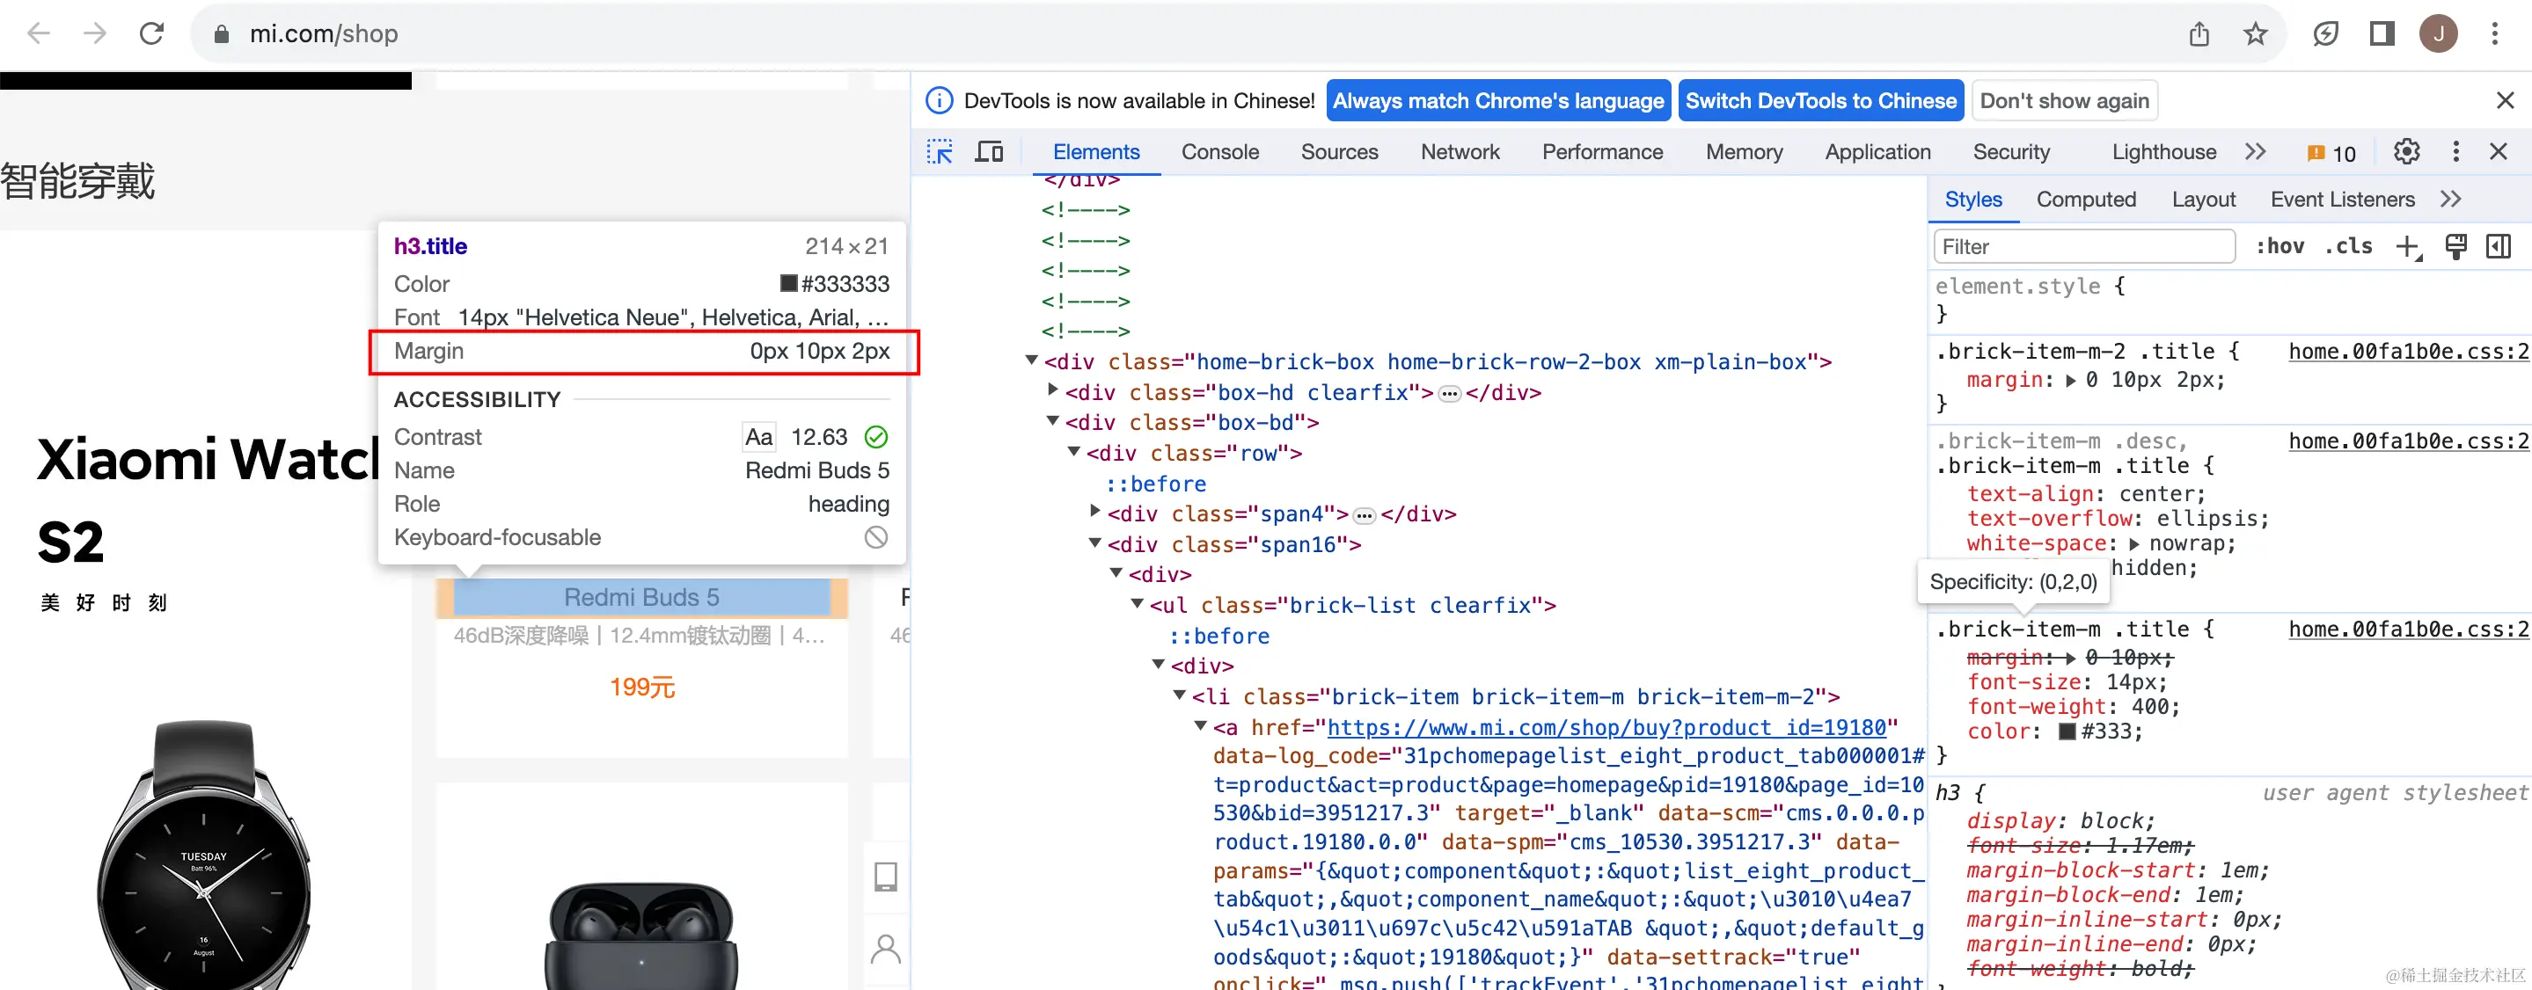The width and height of the screenshot is (2532, 990).
Task: Open Chrome's three-dot menu
Action: point(2495,34)
